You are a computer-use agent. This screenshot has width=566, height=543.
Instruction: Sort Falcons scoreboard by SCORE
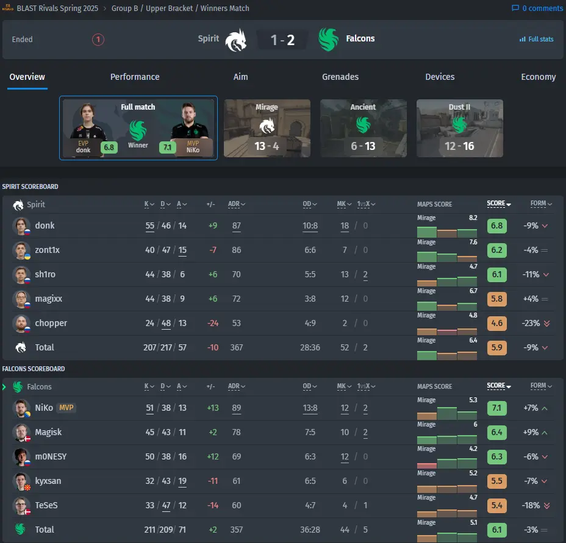(499, 386)
